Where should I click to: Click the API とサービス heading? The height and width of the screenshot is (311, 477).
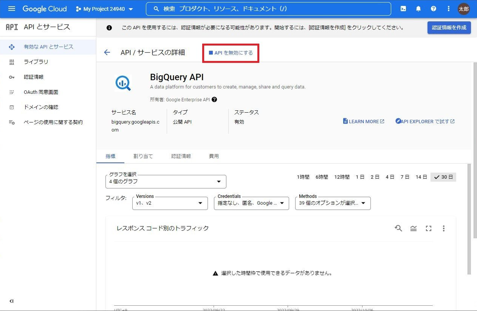tap(47, 27)
